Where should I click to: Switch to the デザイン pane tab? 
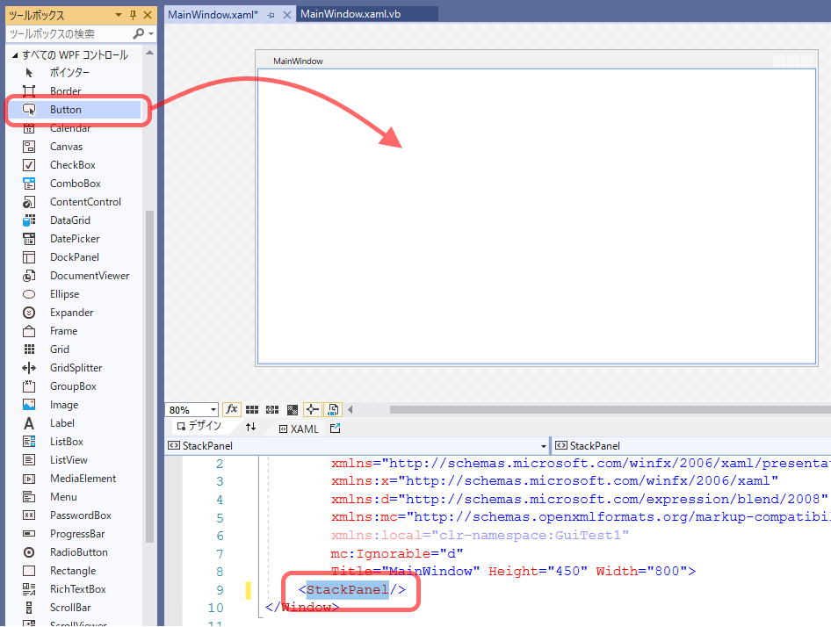pos(199,426)
